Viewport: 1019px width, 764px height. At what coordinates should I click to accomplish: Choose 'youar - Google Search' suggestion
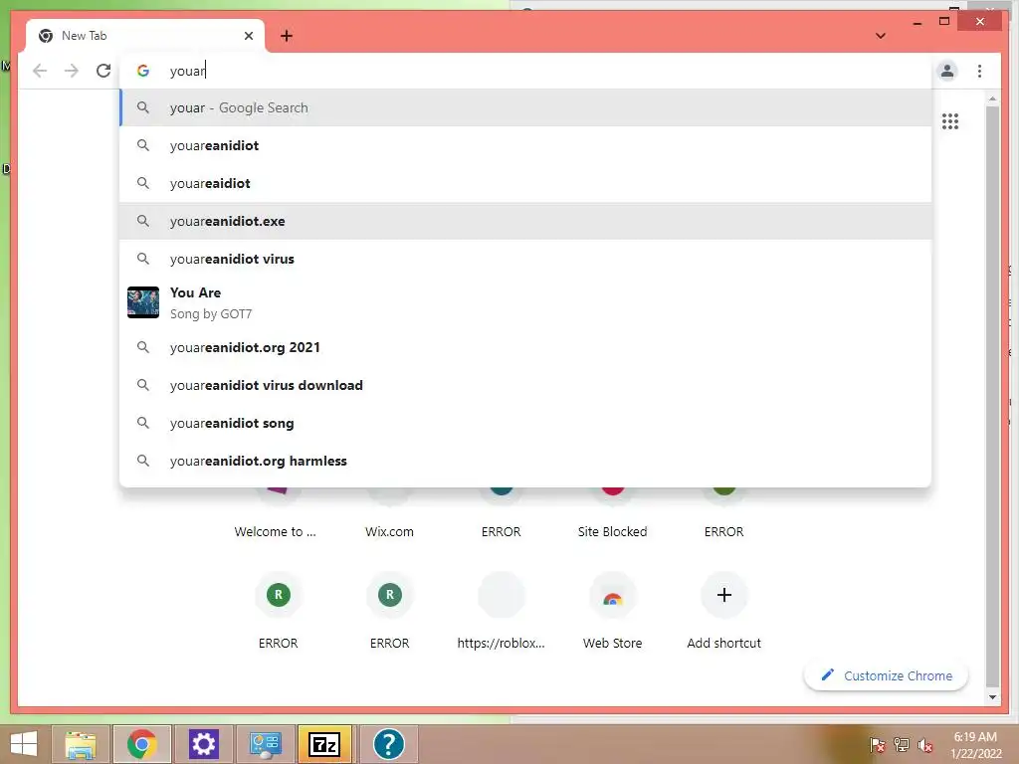pos(525,107)
